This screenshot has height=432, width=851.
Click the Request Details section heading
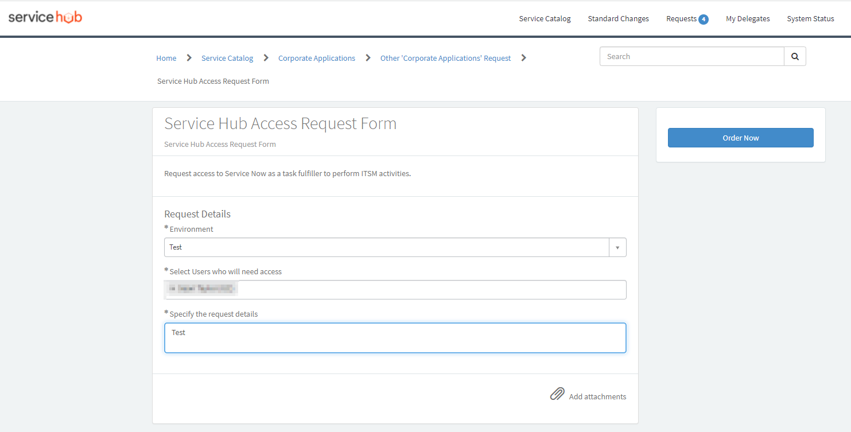[197, 214]
